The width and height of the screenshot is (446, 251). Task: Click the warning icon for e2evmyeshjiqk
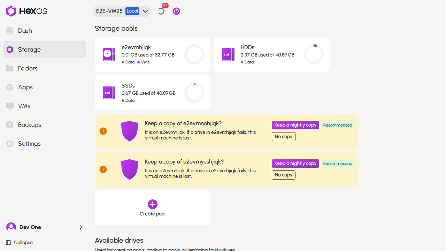click(x=103, y=169)
